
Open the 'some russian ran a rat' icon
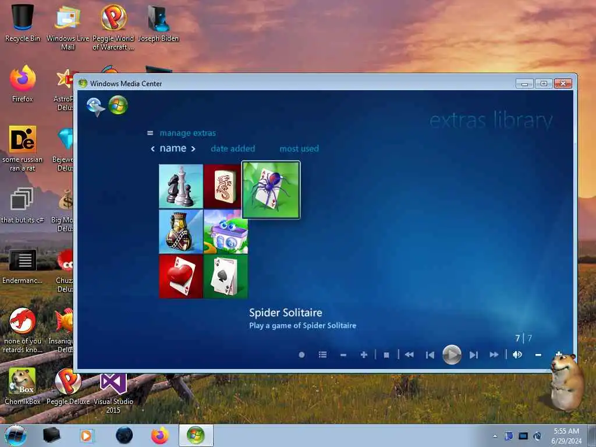pyautogui.click(x=23, y=148)
